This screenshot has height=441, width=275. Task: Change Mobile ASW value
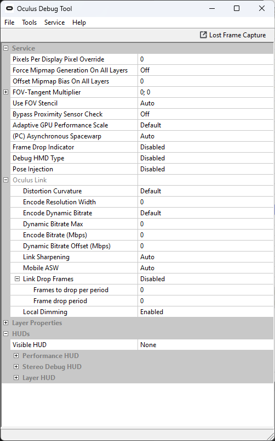pos(205,268)
